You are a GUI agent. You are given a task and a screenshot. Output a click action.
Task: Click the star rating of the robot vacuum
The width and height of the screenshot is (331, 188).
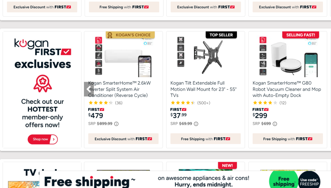[265, 103]
